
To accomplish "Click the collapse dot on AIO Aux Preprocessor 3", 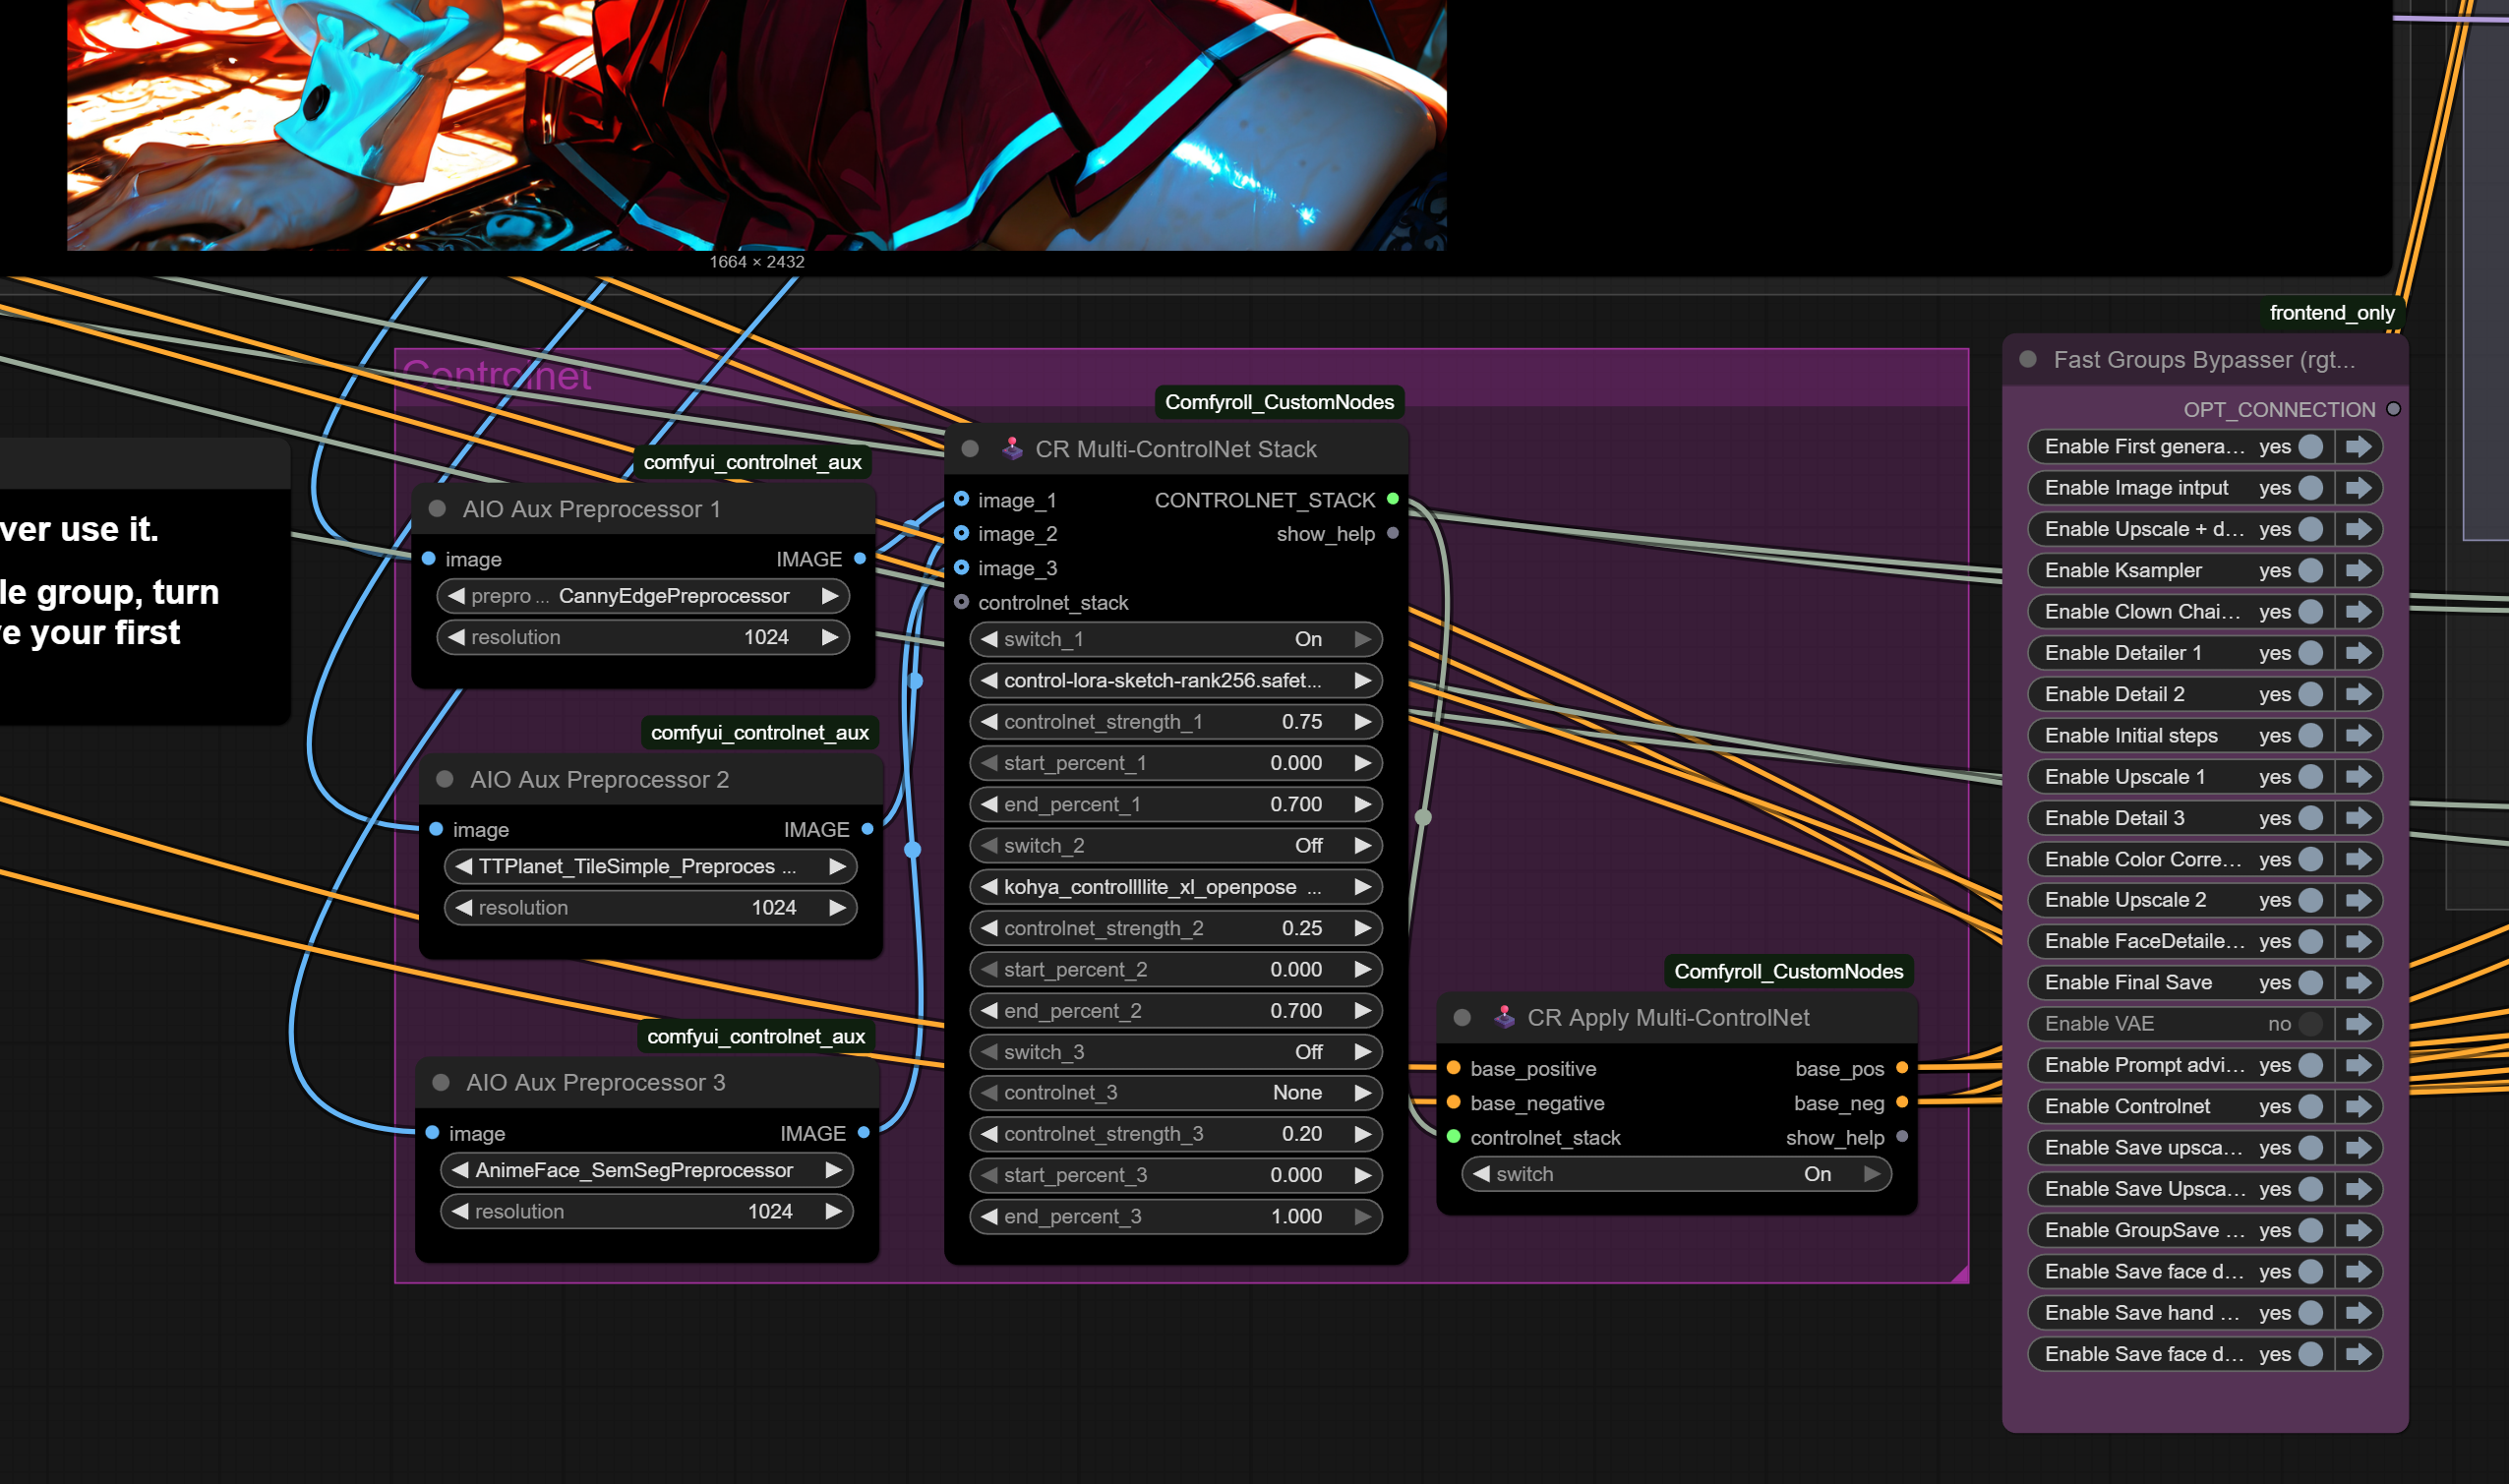I will pos(441,1082).
